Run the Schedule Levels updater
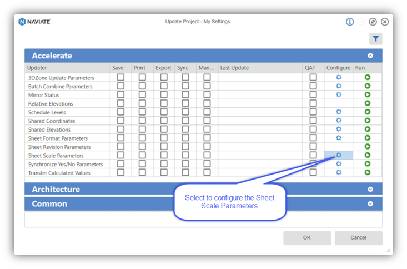Screen dimensions: 407x269 click(x=367, y=112)
